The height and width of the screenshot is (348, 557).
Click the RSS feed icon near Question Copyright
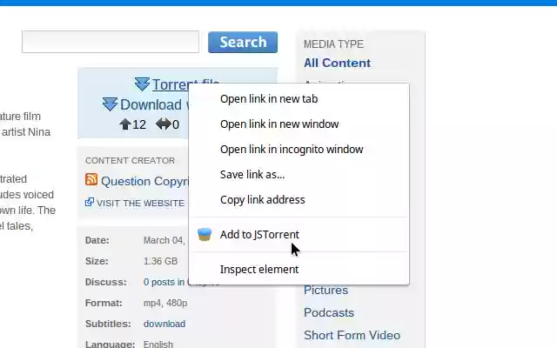pyautogui.click(x=91, y=179)
